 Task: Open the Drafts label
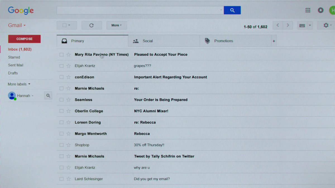[x=13, y=73]
